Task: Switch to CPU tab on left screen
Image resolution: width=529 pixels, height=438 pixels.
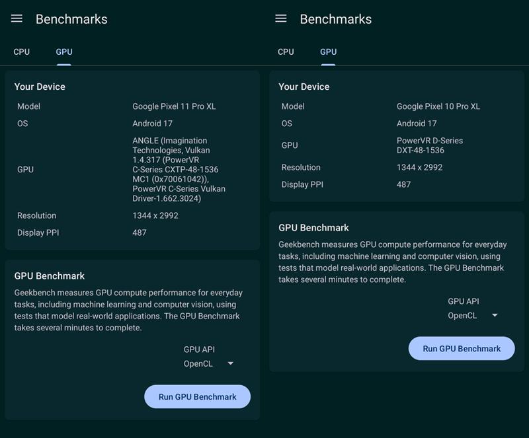Action: point(22,52)
